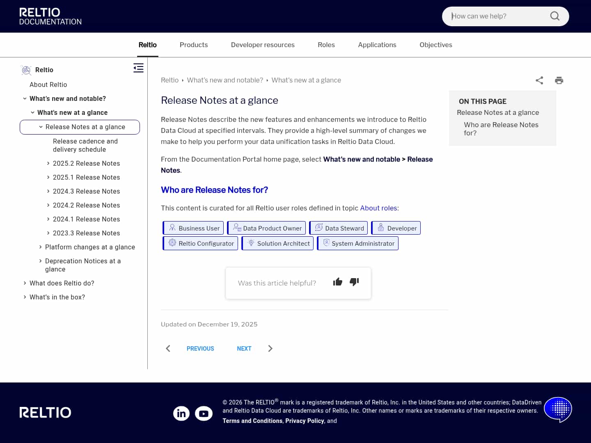Open the About roles link
Screen dimensions: 591x443
point(378,208)
